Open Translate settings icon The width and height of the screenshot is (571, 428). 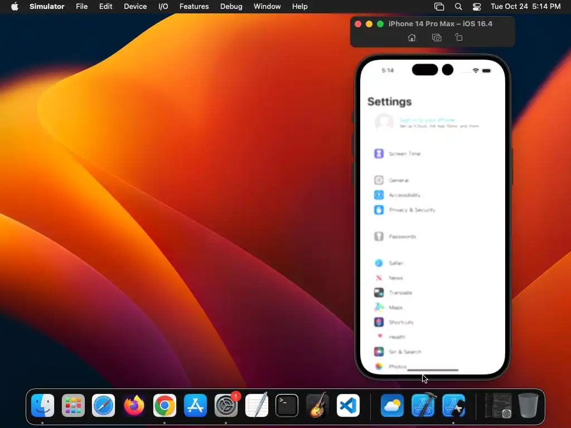click(x=379, y=293)
